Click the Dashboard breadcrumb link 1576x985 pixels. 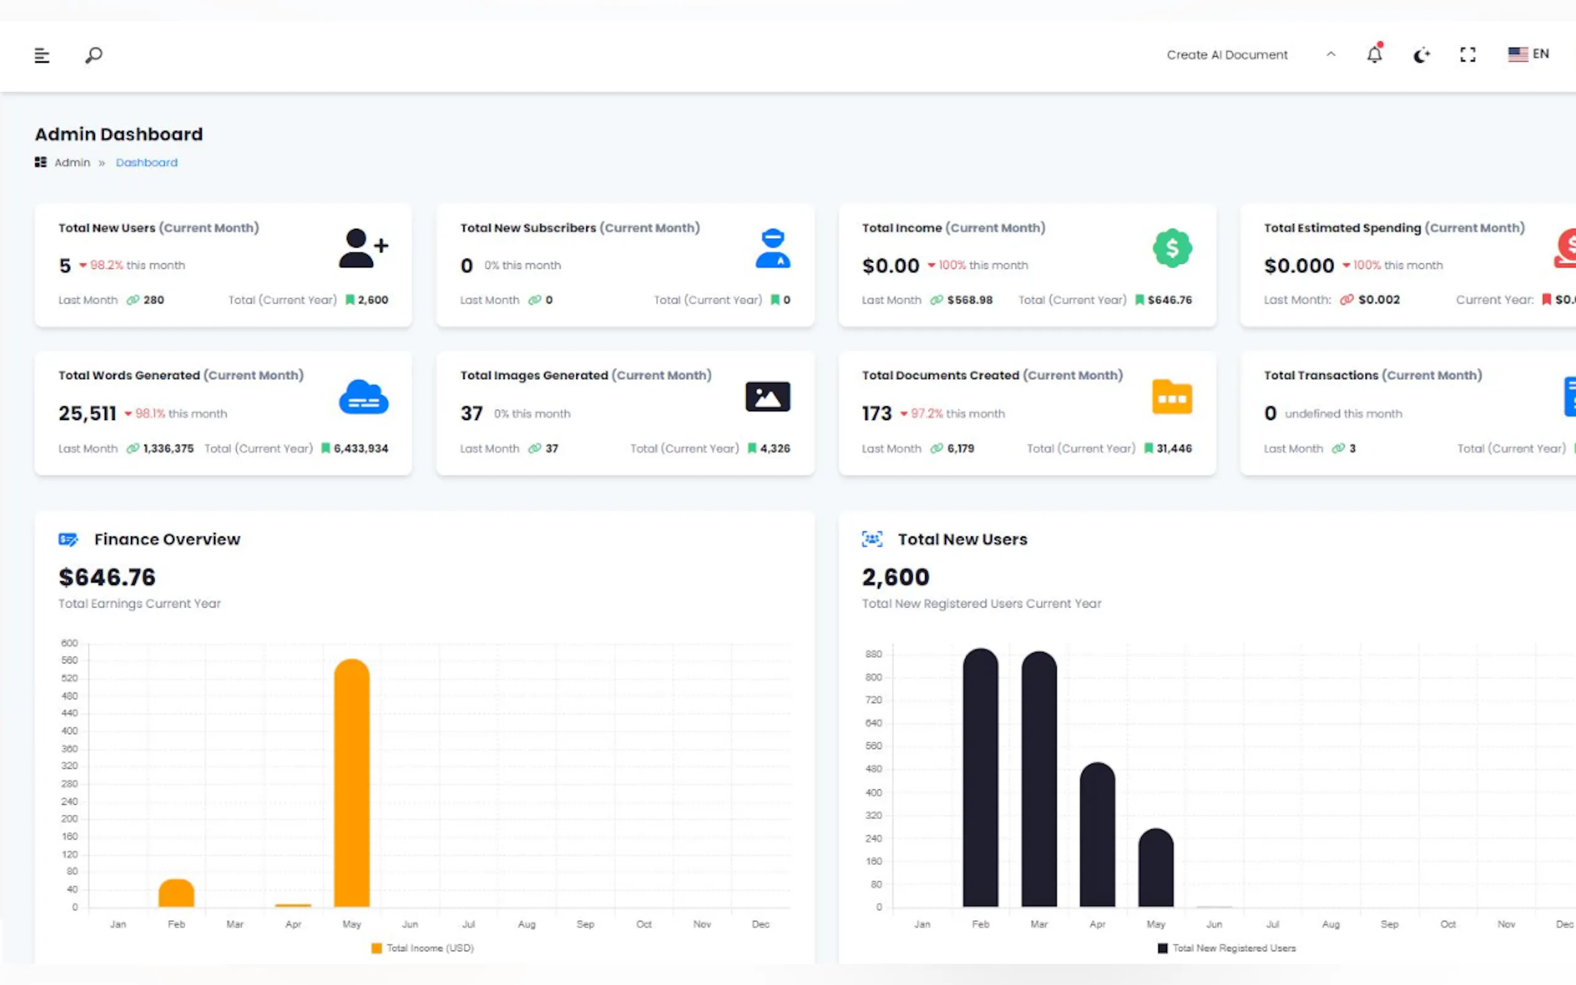tap(146, 163)
